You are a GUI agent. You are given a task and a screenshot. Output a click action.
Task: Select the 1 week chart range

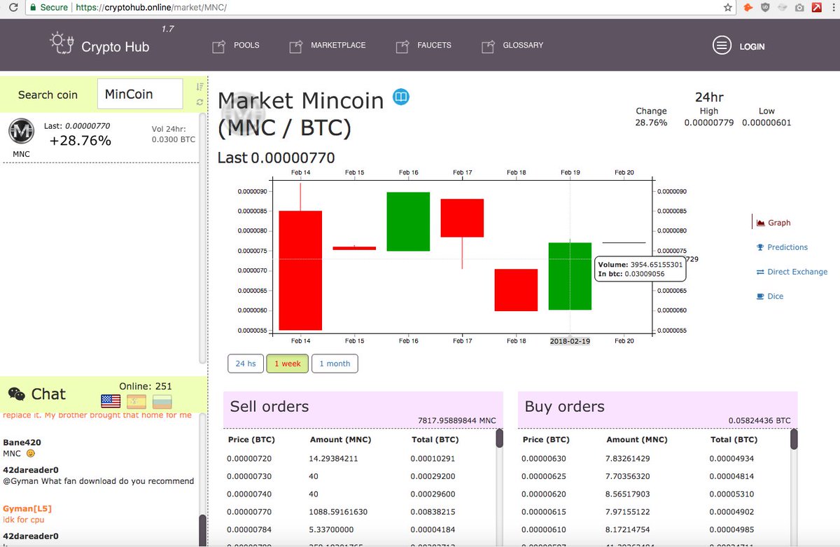click(288, 363)
